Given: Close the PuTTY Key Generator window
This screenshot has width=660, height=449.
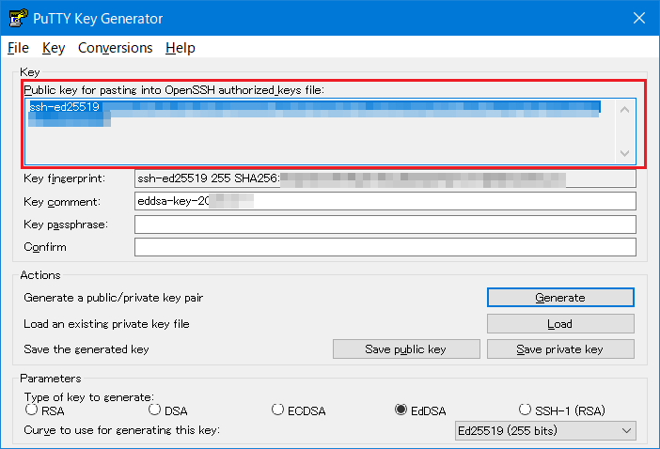Looking at the screenshot, I should (638, 19).
